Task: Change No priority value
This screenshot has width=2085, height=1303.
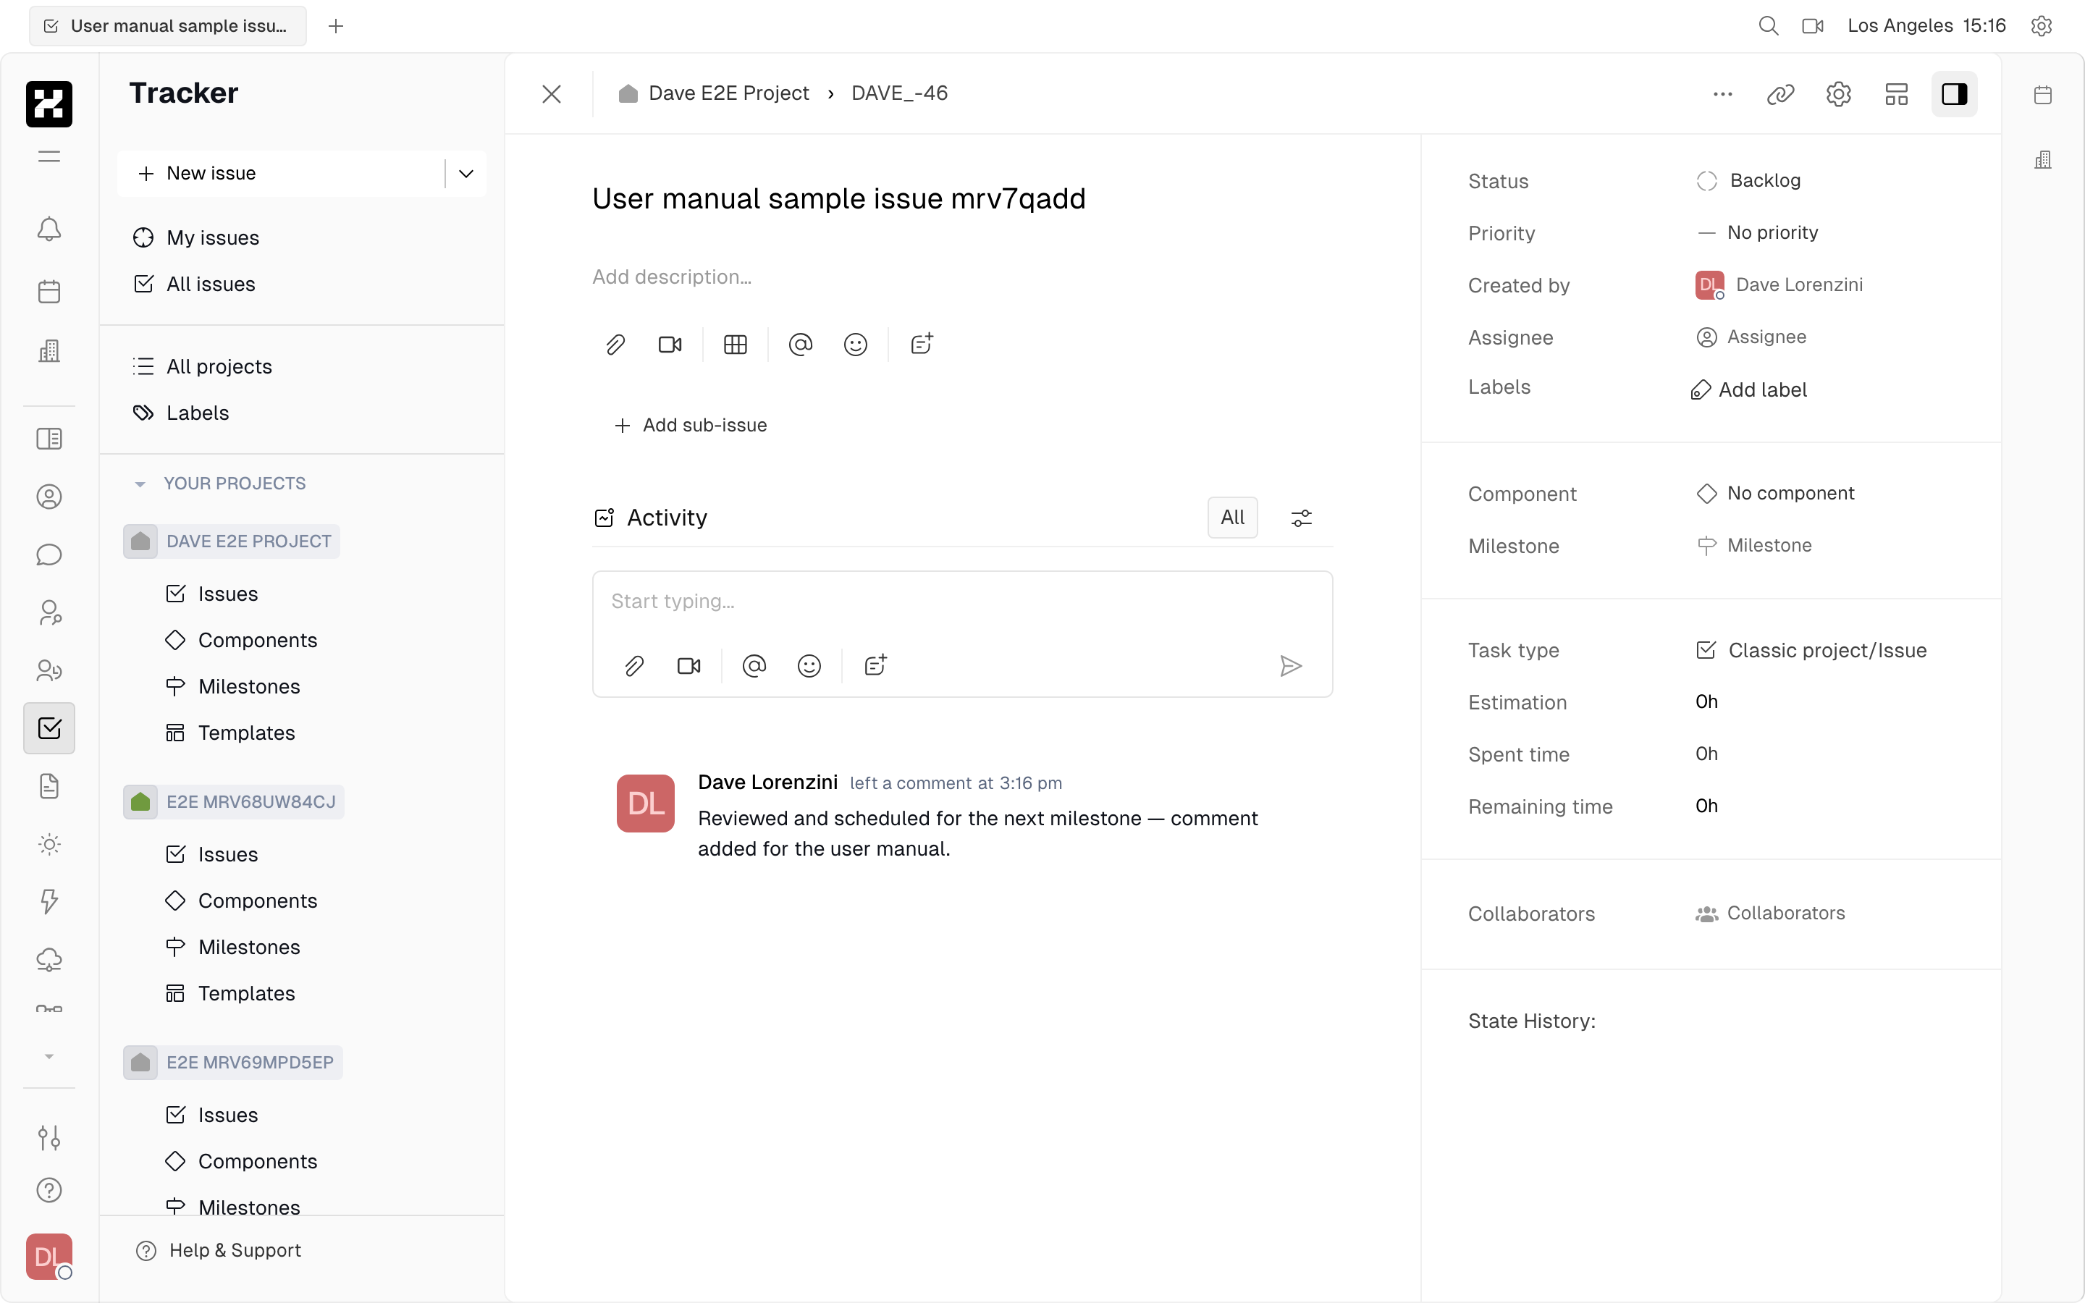Action: click(x=1758, y=232)
